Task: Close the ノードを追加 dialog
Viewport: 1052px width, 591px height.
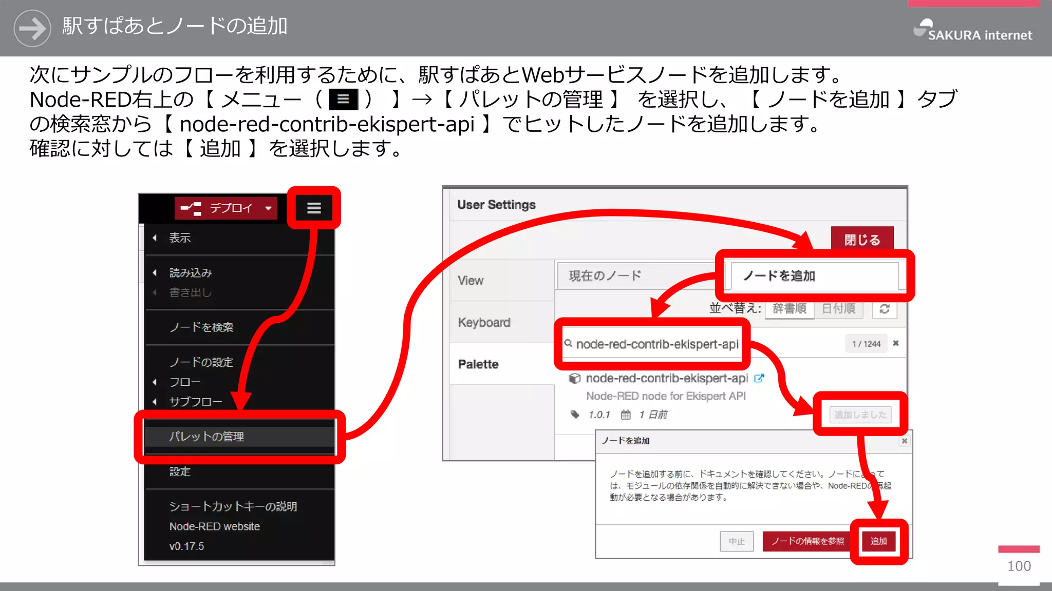Action: coord(905,441)
